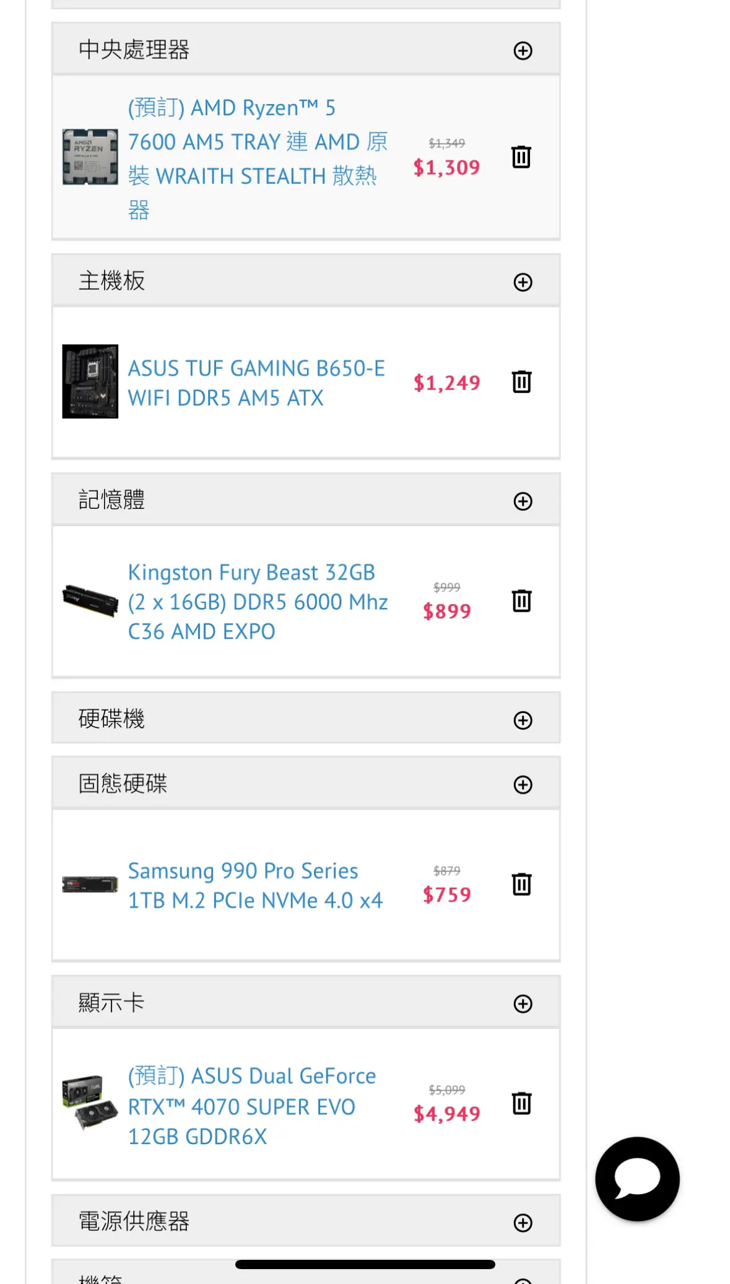This screenshot has width=730, height=1284.
Task: View the Ryzen CPU thumbnail image
Action: tap(90, 157)
